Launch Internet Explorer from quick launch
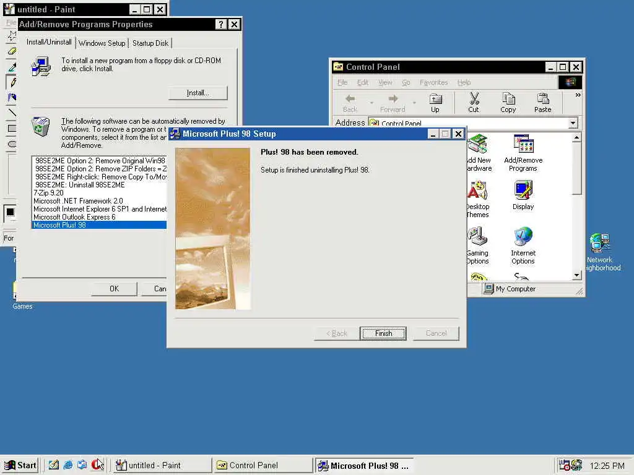 tap(68, 465)
